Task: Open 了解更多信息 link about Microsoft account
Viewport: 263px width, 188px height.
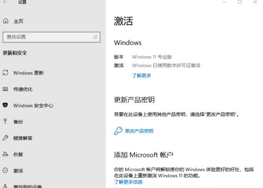Action: pos(128,182)
